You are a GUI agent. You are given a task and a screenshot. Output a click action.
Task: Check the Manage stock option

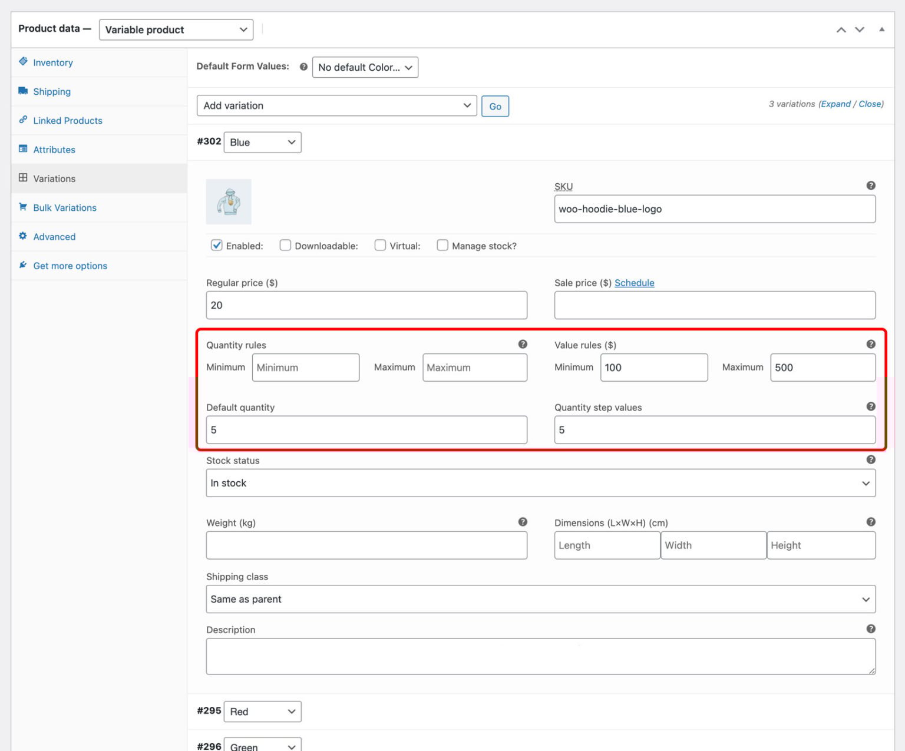(442, 245)
